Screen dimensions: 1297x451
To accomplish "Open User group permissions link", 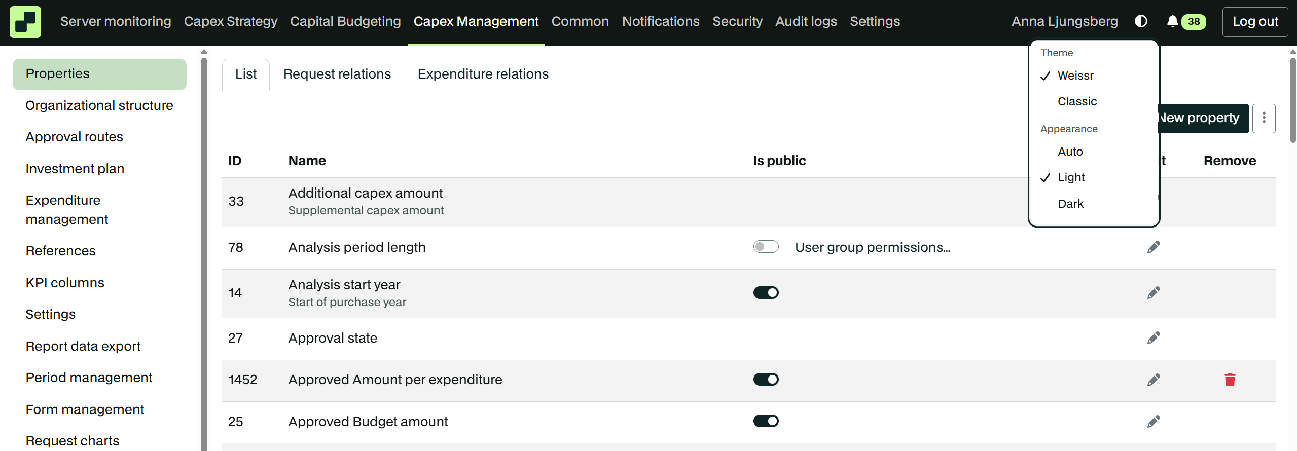I will point(873,247).
